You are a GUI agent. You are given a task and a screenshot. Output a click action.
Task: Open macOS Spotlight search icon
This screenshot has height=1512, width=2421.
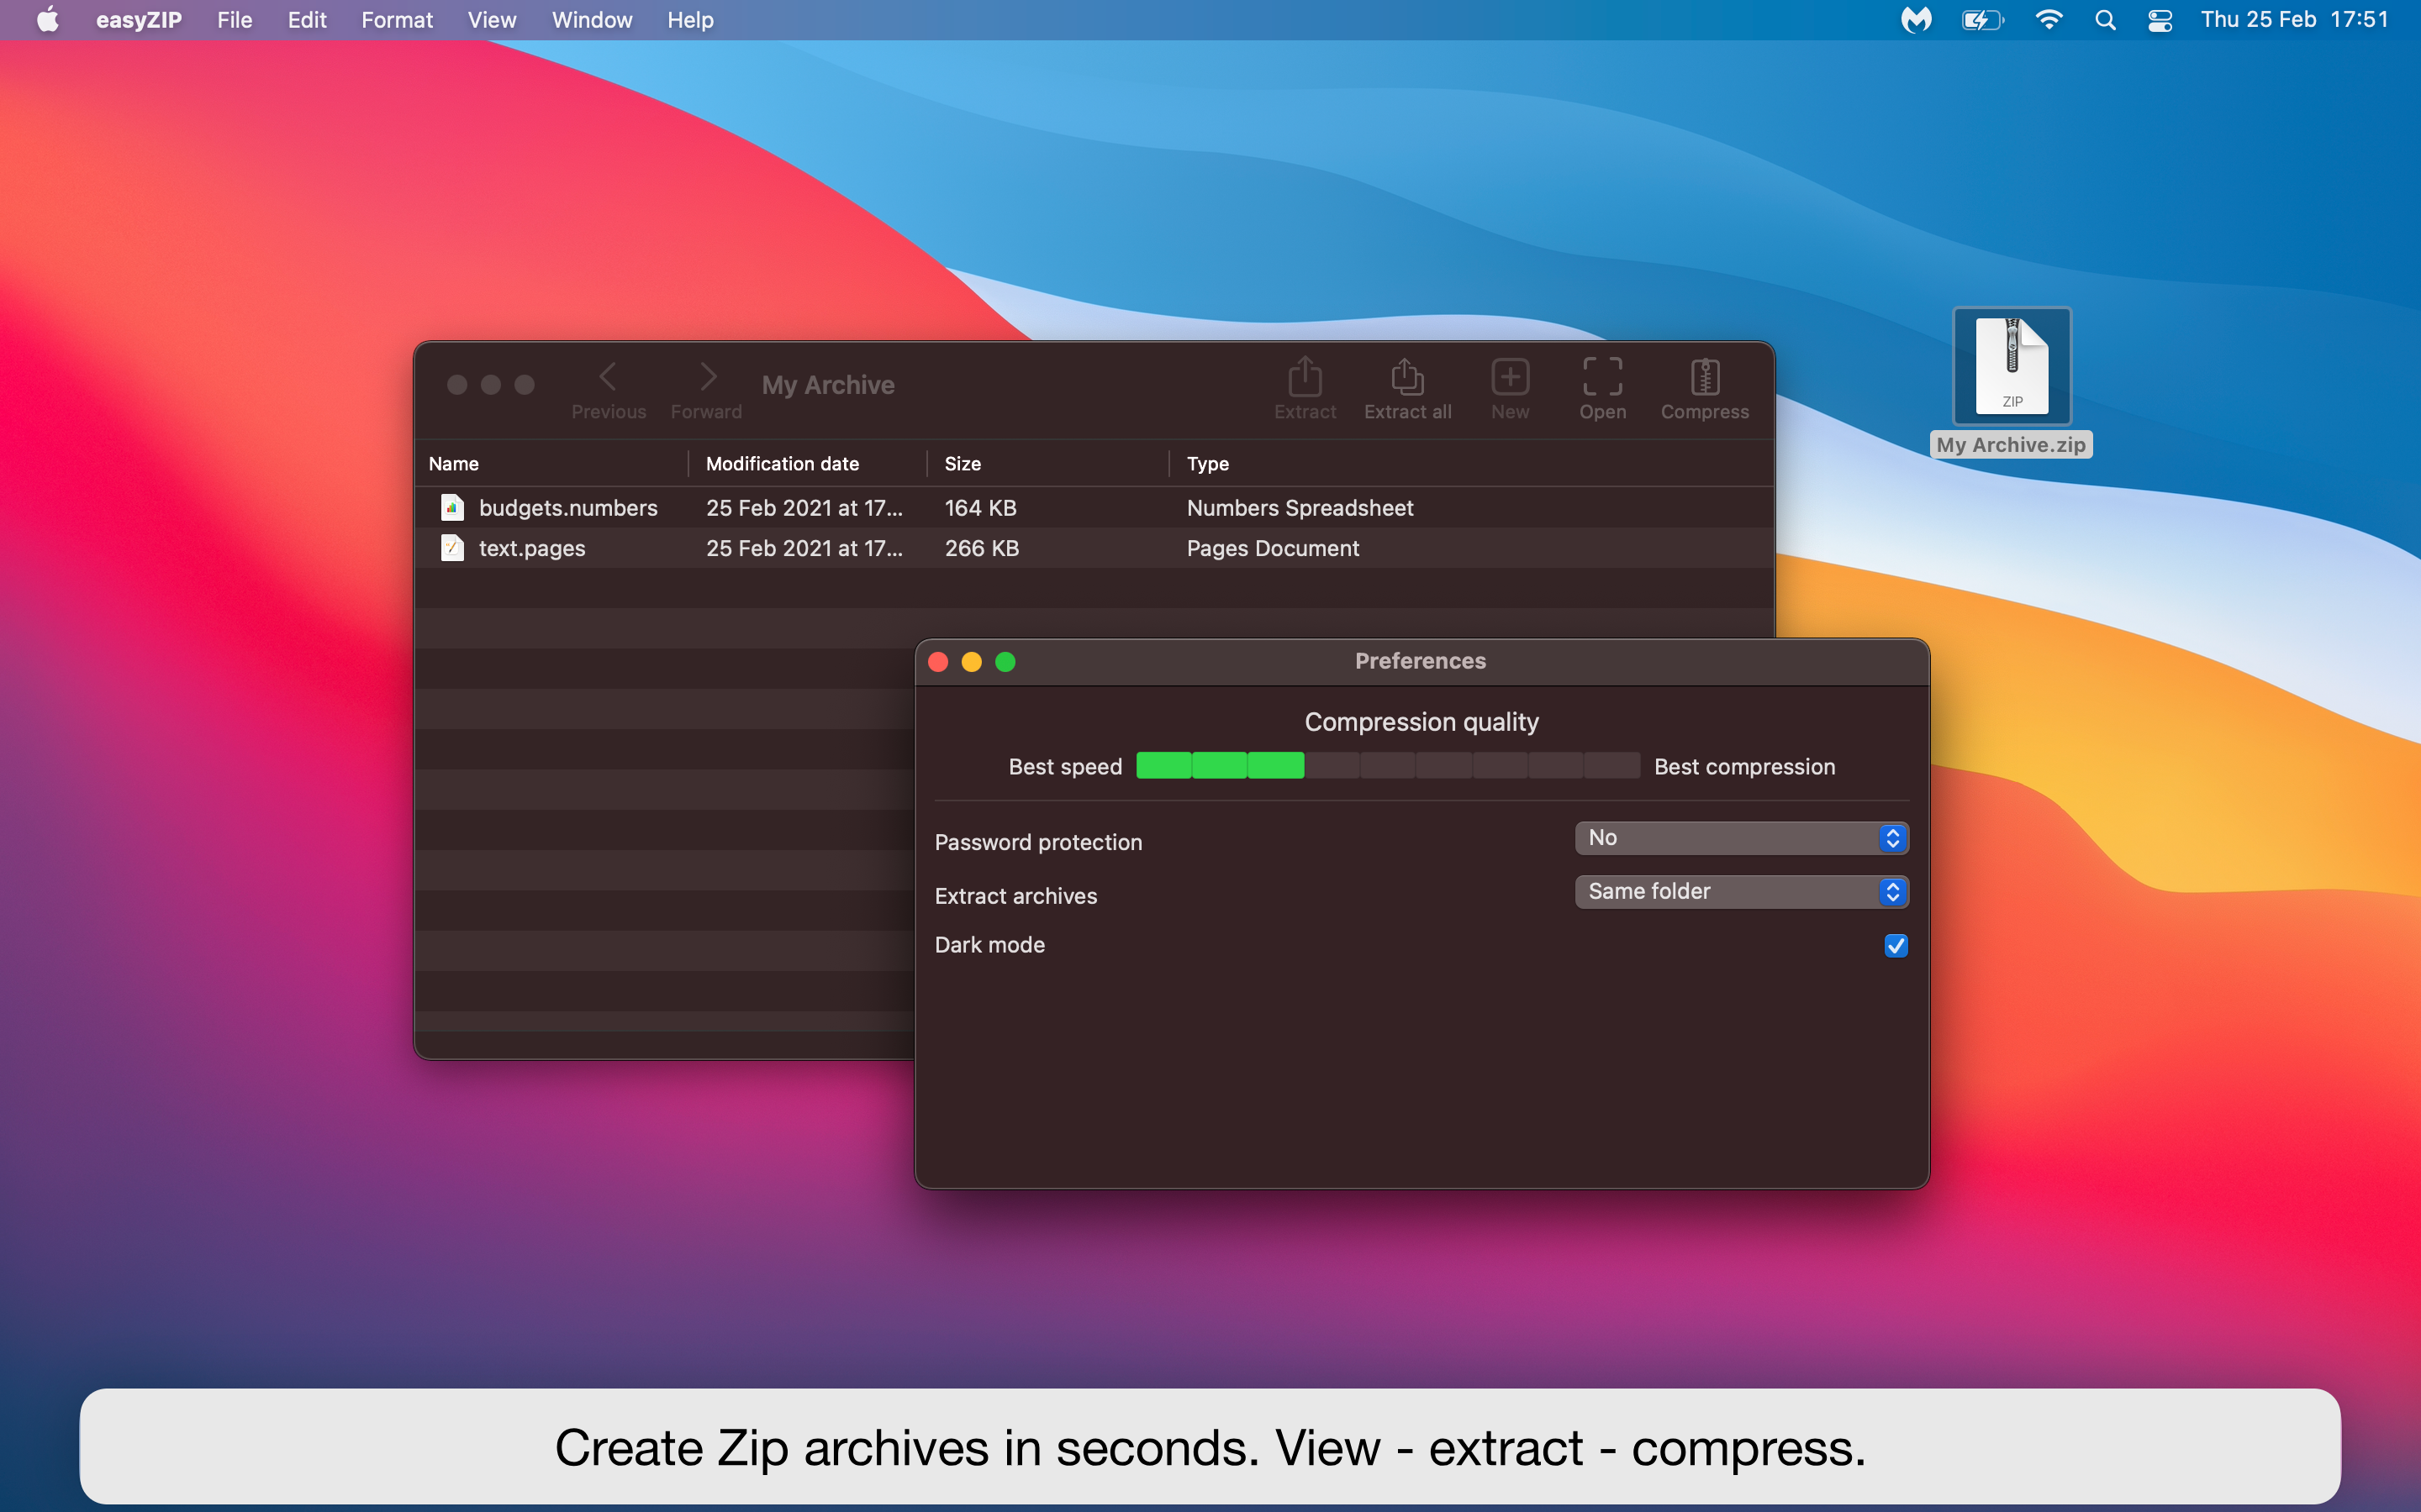[2105, 20]
